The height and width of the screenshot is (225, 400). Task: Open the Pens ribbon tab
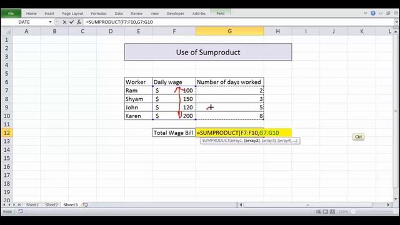point(221,14)
